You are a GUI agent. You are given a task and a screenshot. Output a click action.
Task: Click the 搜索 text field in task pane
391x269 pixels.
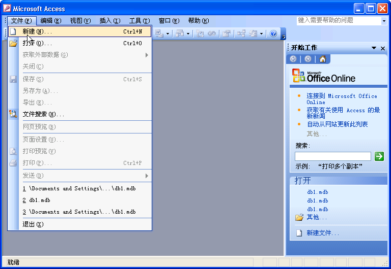333,156
